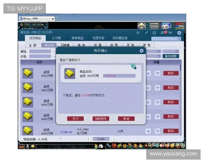The image size is (204, 163).
Task: Favorite the first listing with star icon
Action: tap(148, 73)
